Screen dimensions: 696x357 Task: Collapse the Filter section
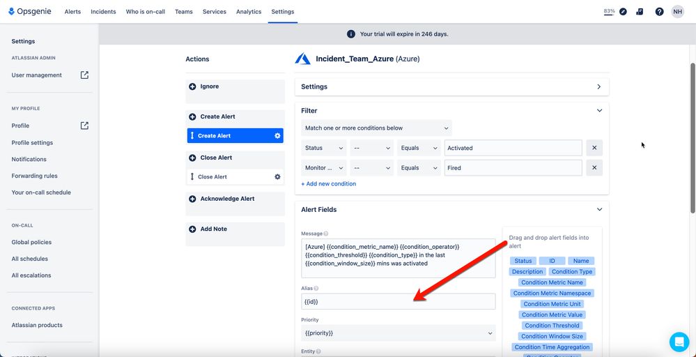click(599, 111)
